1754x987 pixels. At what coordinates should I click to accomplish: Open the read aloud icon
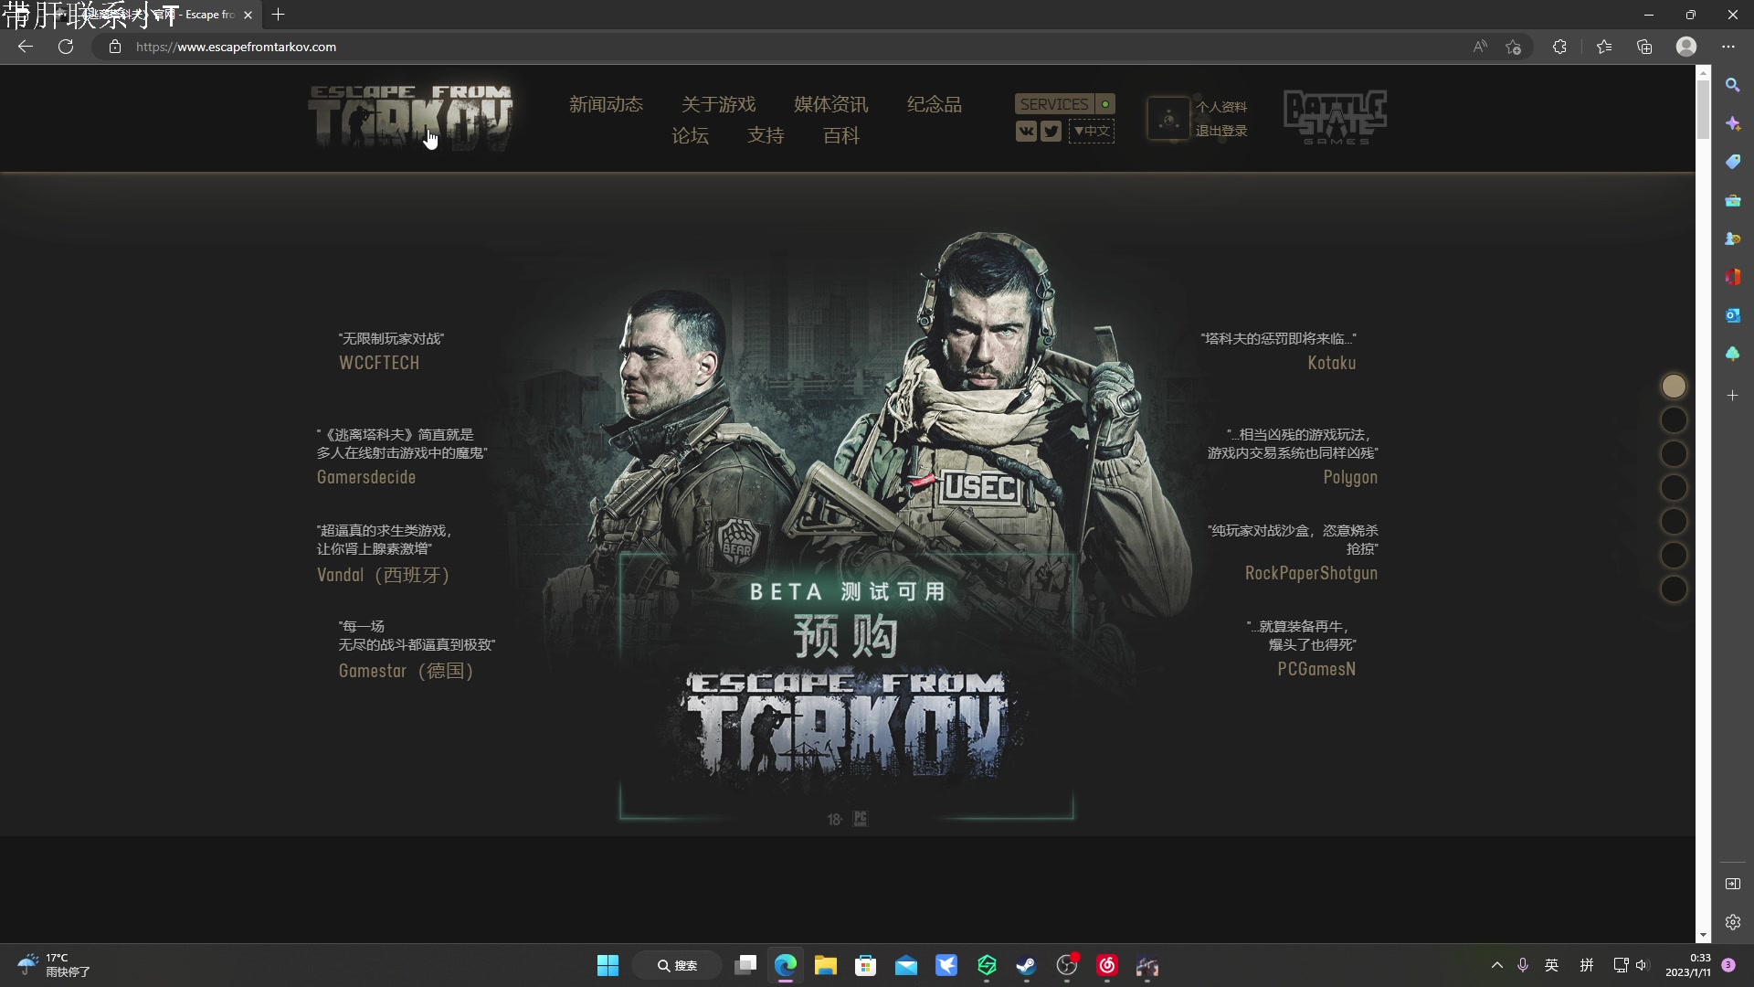point(1480,47)
